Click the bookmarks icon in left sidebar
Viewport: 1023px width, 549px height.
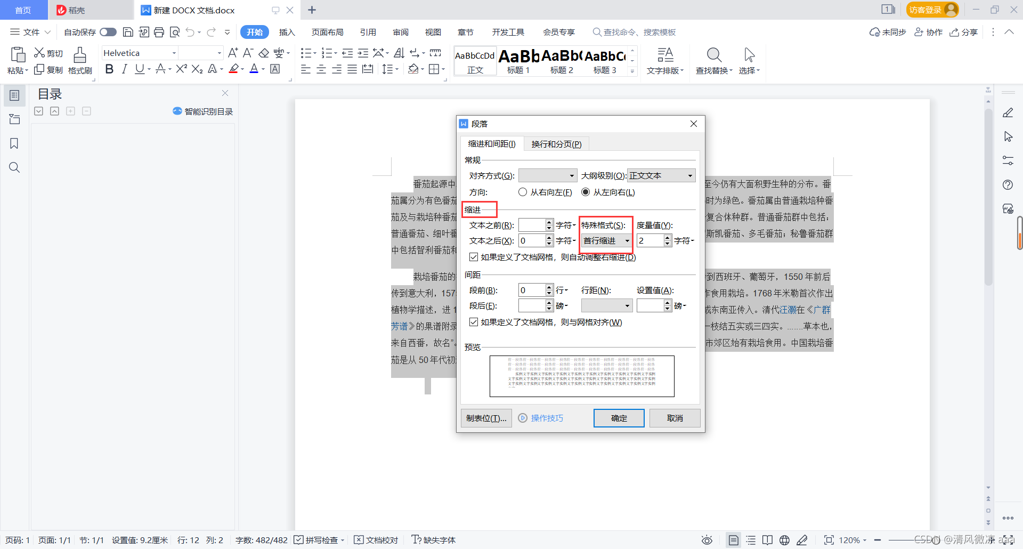[x=14, y=143]
